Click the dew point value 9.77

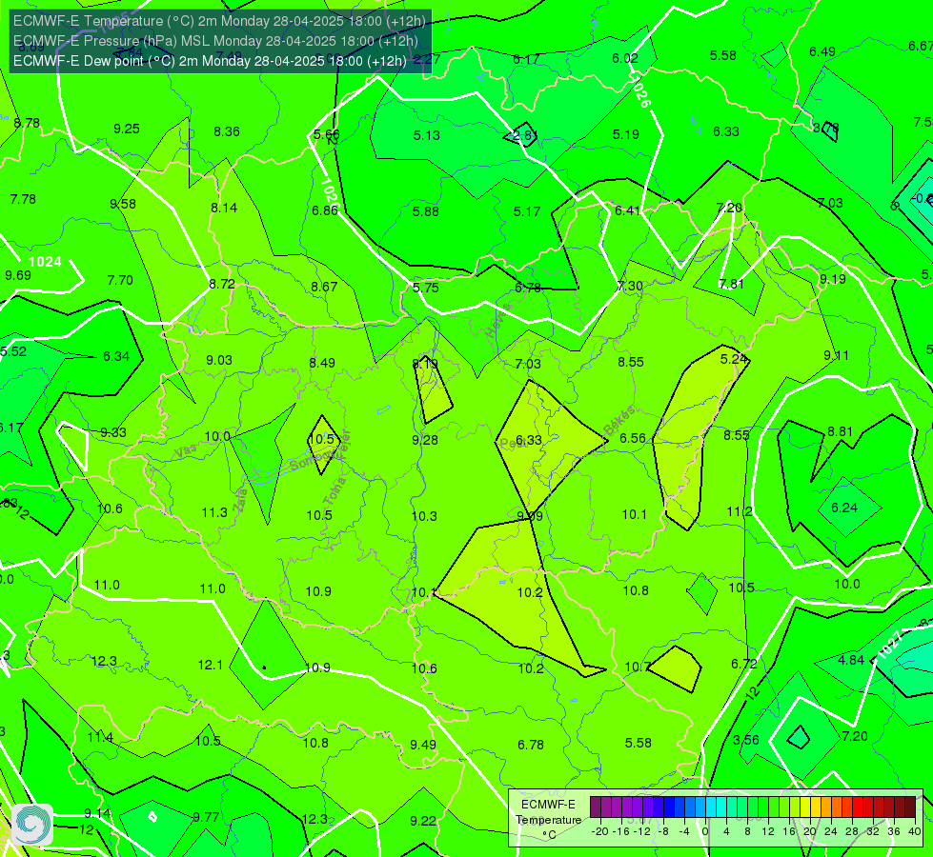(x=206, y=818)
